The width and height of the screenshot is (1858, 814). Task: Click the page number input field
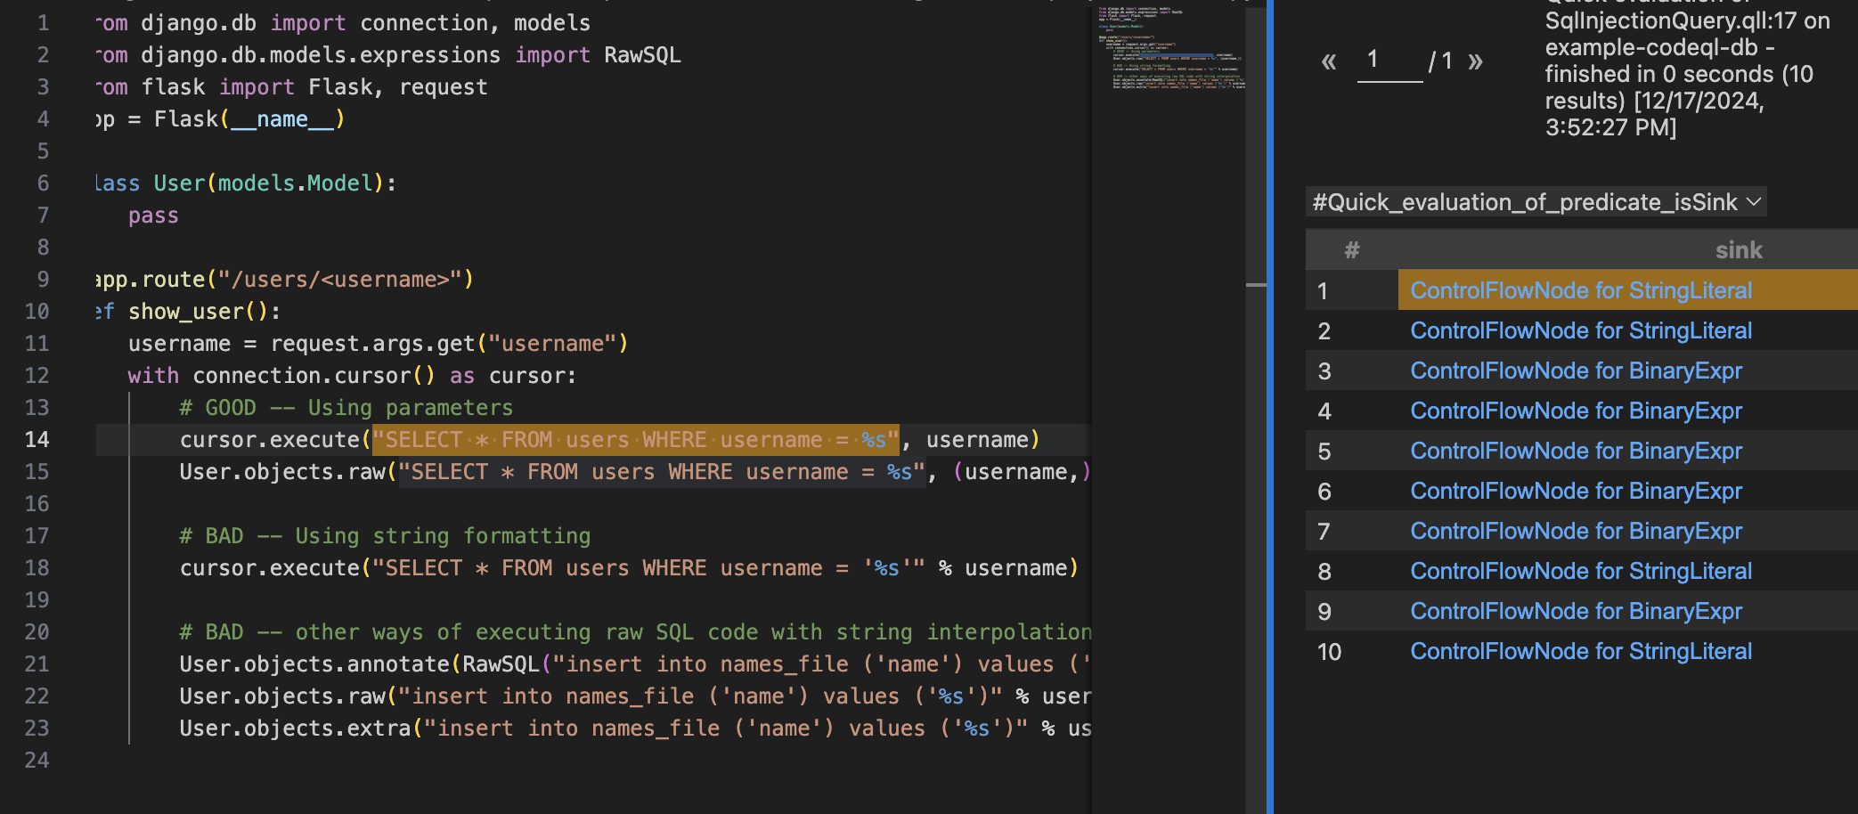pos(1389,61)
